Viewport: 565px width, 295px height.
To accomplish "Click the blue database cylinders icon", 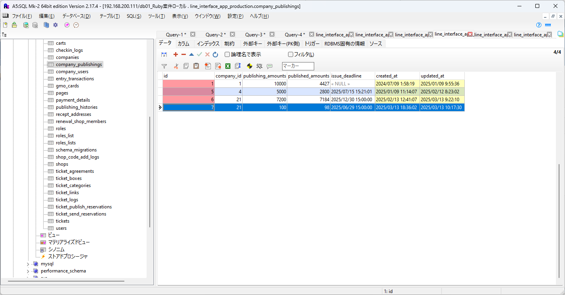I will 46,25.
